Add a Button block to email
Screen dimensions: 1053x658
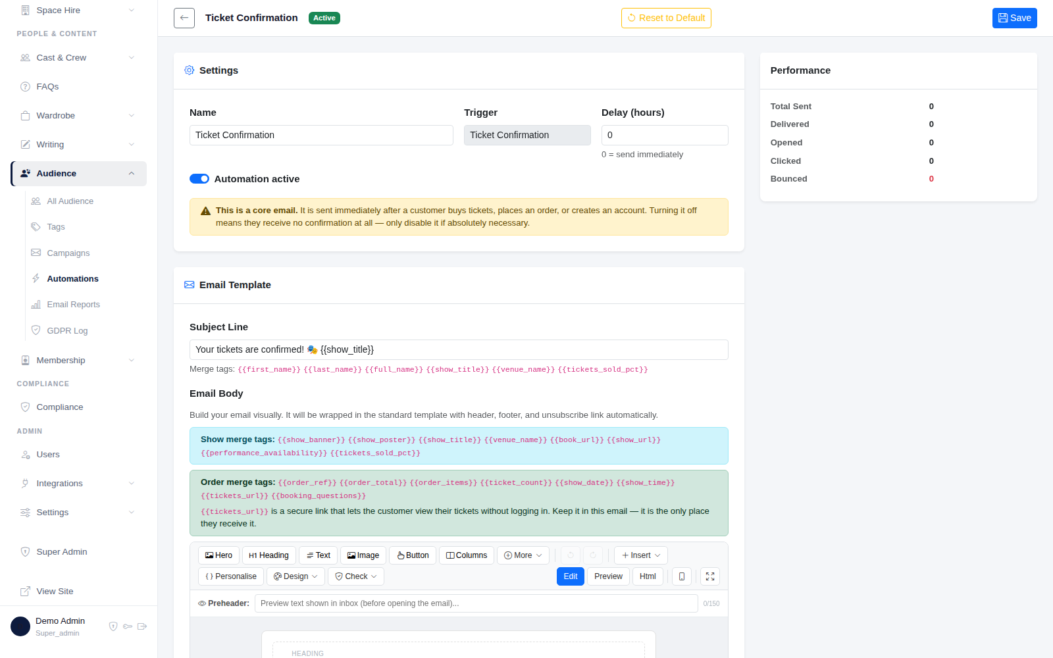pos(413,555)
